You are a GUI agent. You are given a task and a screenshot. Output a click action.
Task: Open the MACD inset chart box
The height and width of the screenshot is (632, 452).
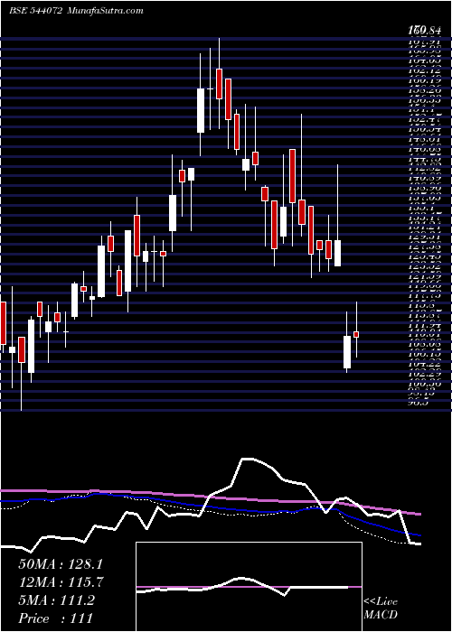pos(249,587)
